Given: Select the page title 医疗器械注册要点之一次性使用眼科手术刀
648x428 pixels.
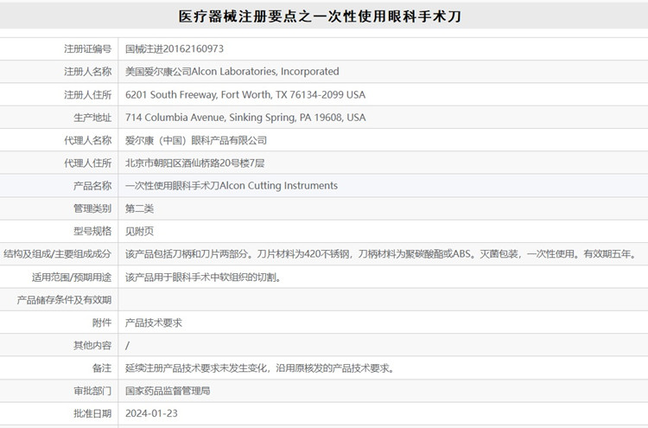Looking at the screenshot, I should click(x=320, y=16).
